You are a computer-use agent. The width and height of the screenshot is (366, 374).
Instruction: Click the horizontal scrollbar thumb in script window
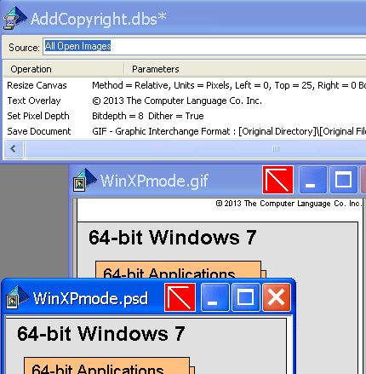pos(196,149)
